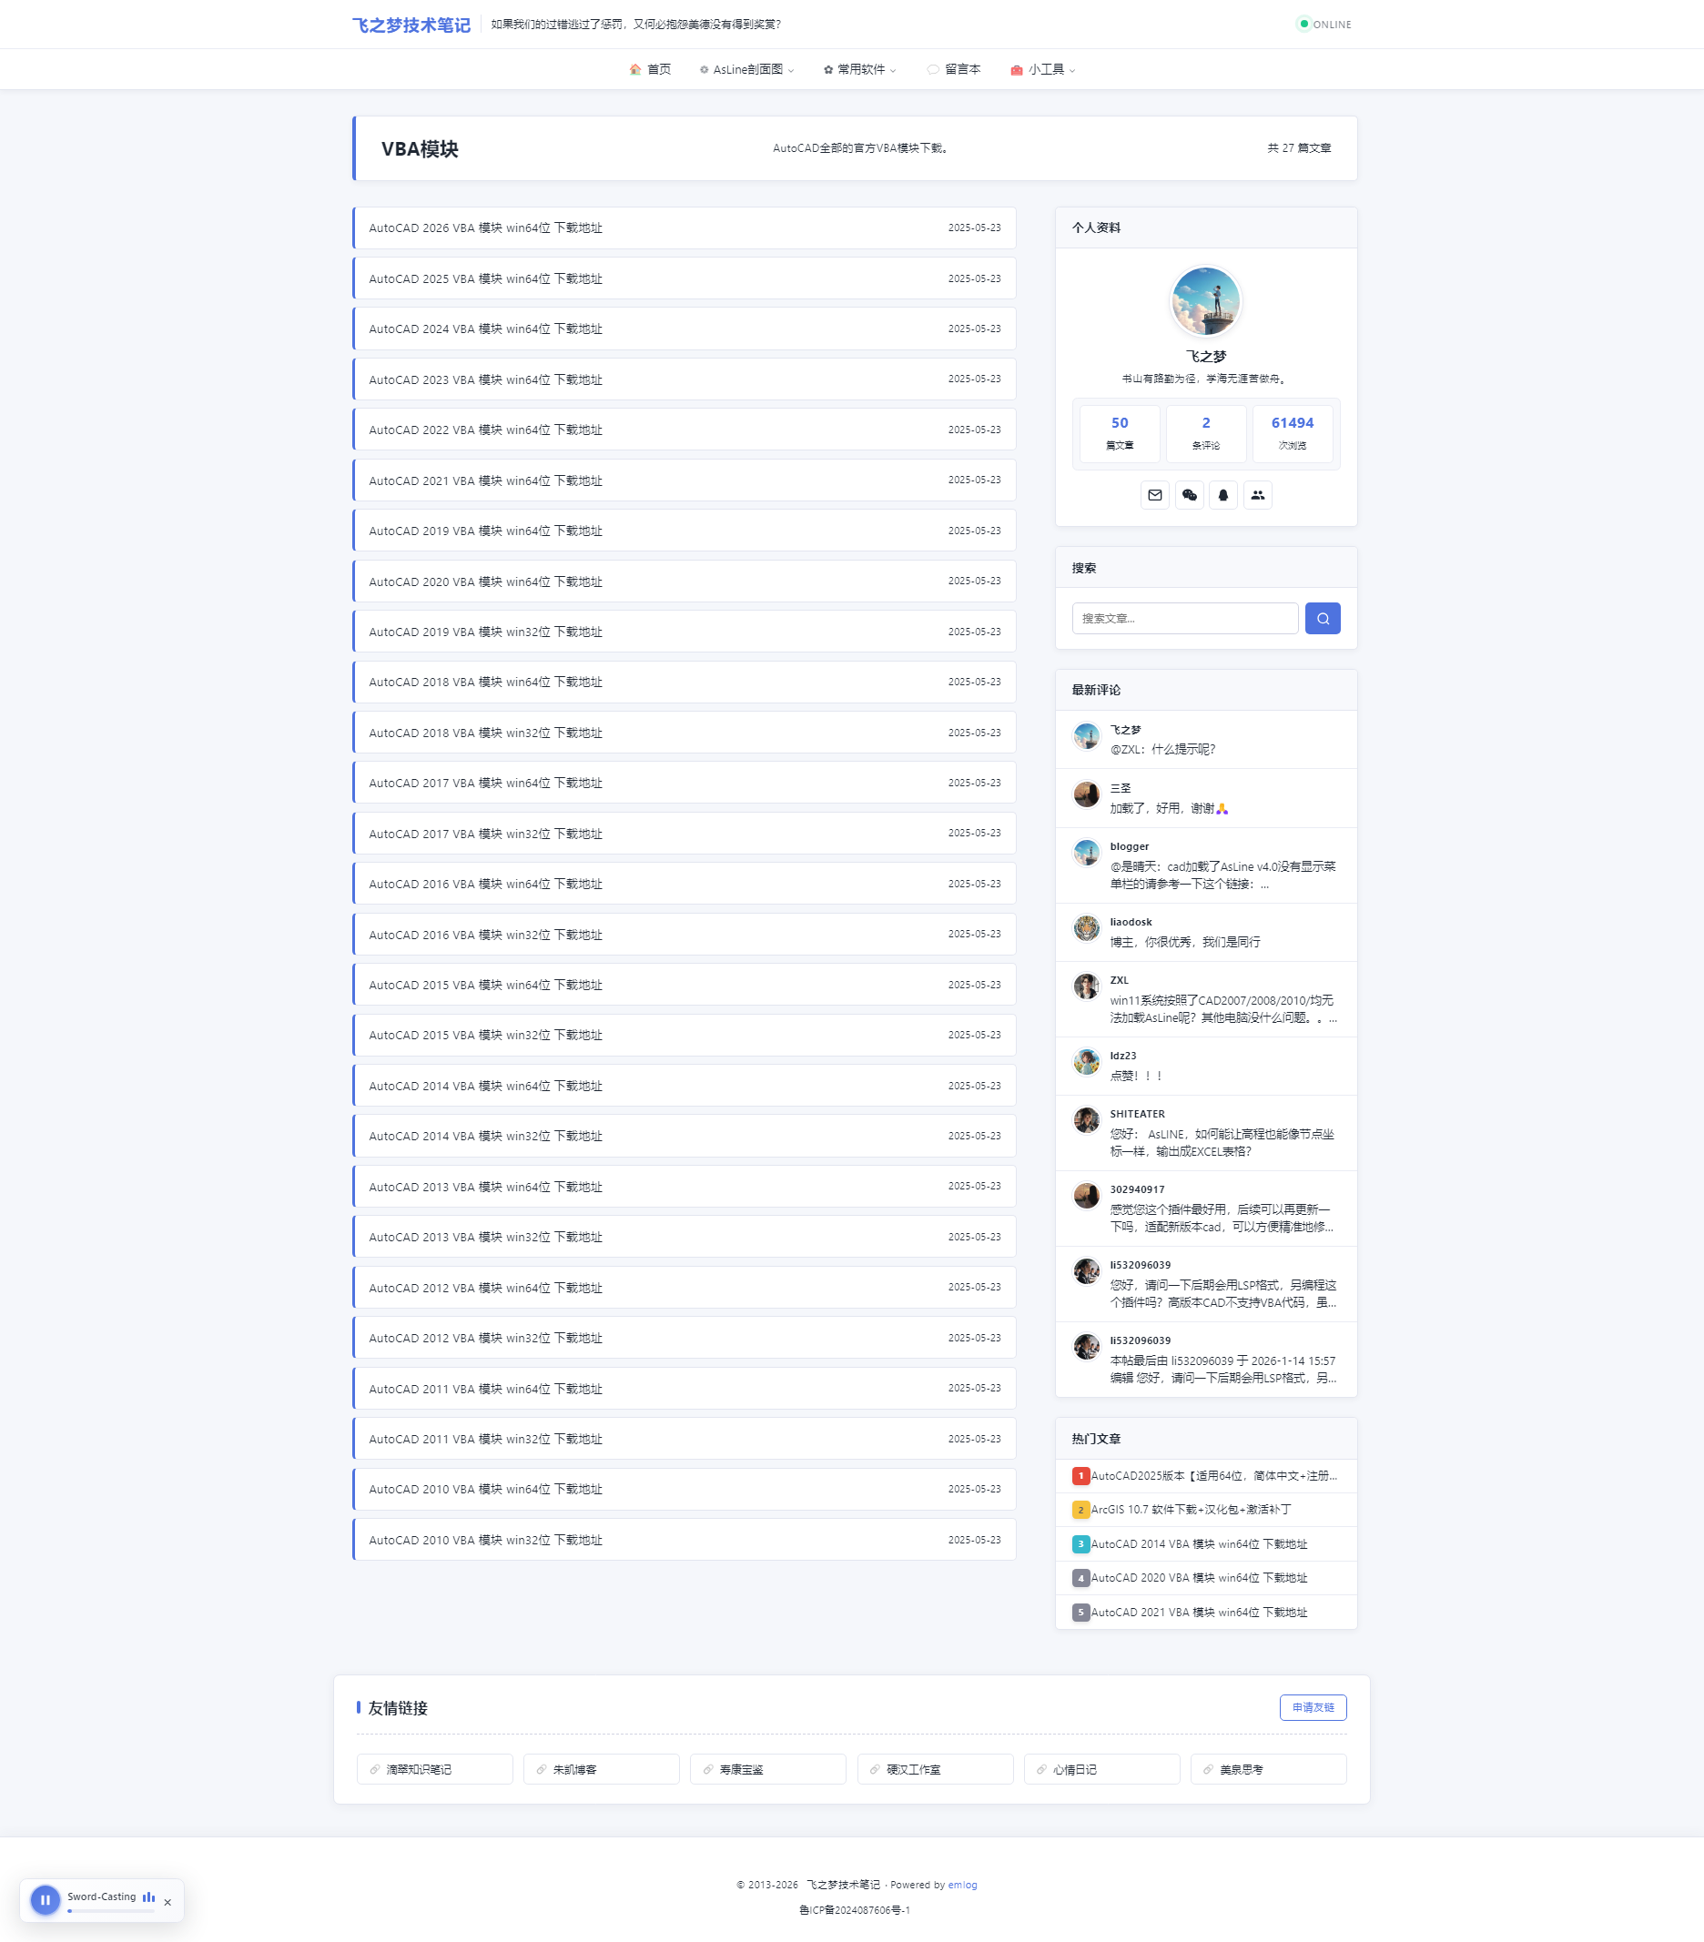Open ICP record number footer link

pyautogui.click(x=855, y=1910)
